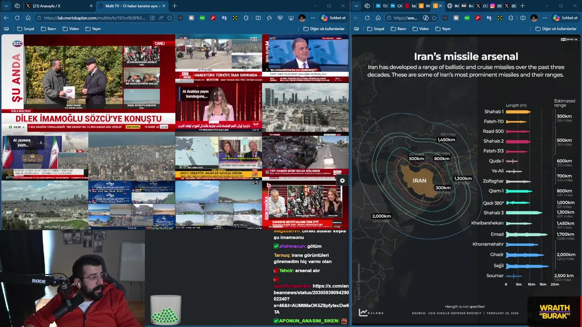Screen dimensions: 582x327
Task: Open workspaces icon in left browser window
Action: coord(17,6)
